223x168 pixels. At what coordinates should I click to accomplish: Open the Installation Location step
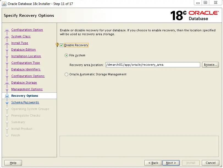pyautogui.click(x=26, y=56)
